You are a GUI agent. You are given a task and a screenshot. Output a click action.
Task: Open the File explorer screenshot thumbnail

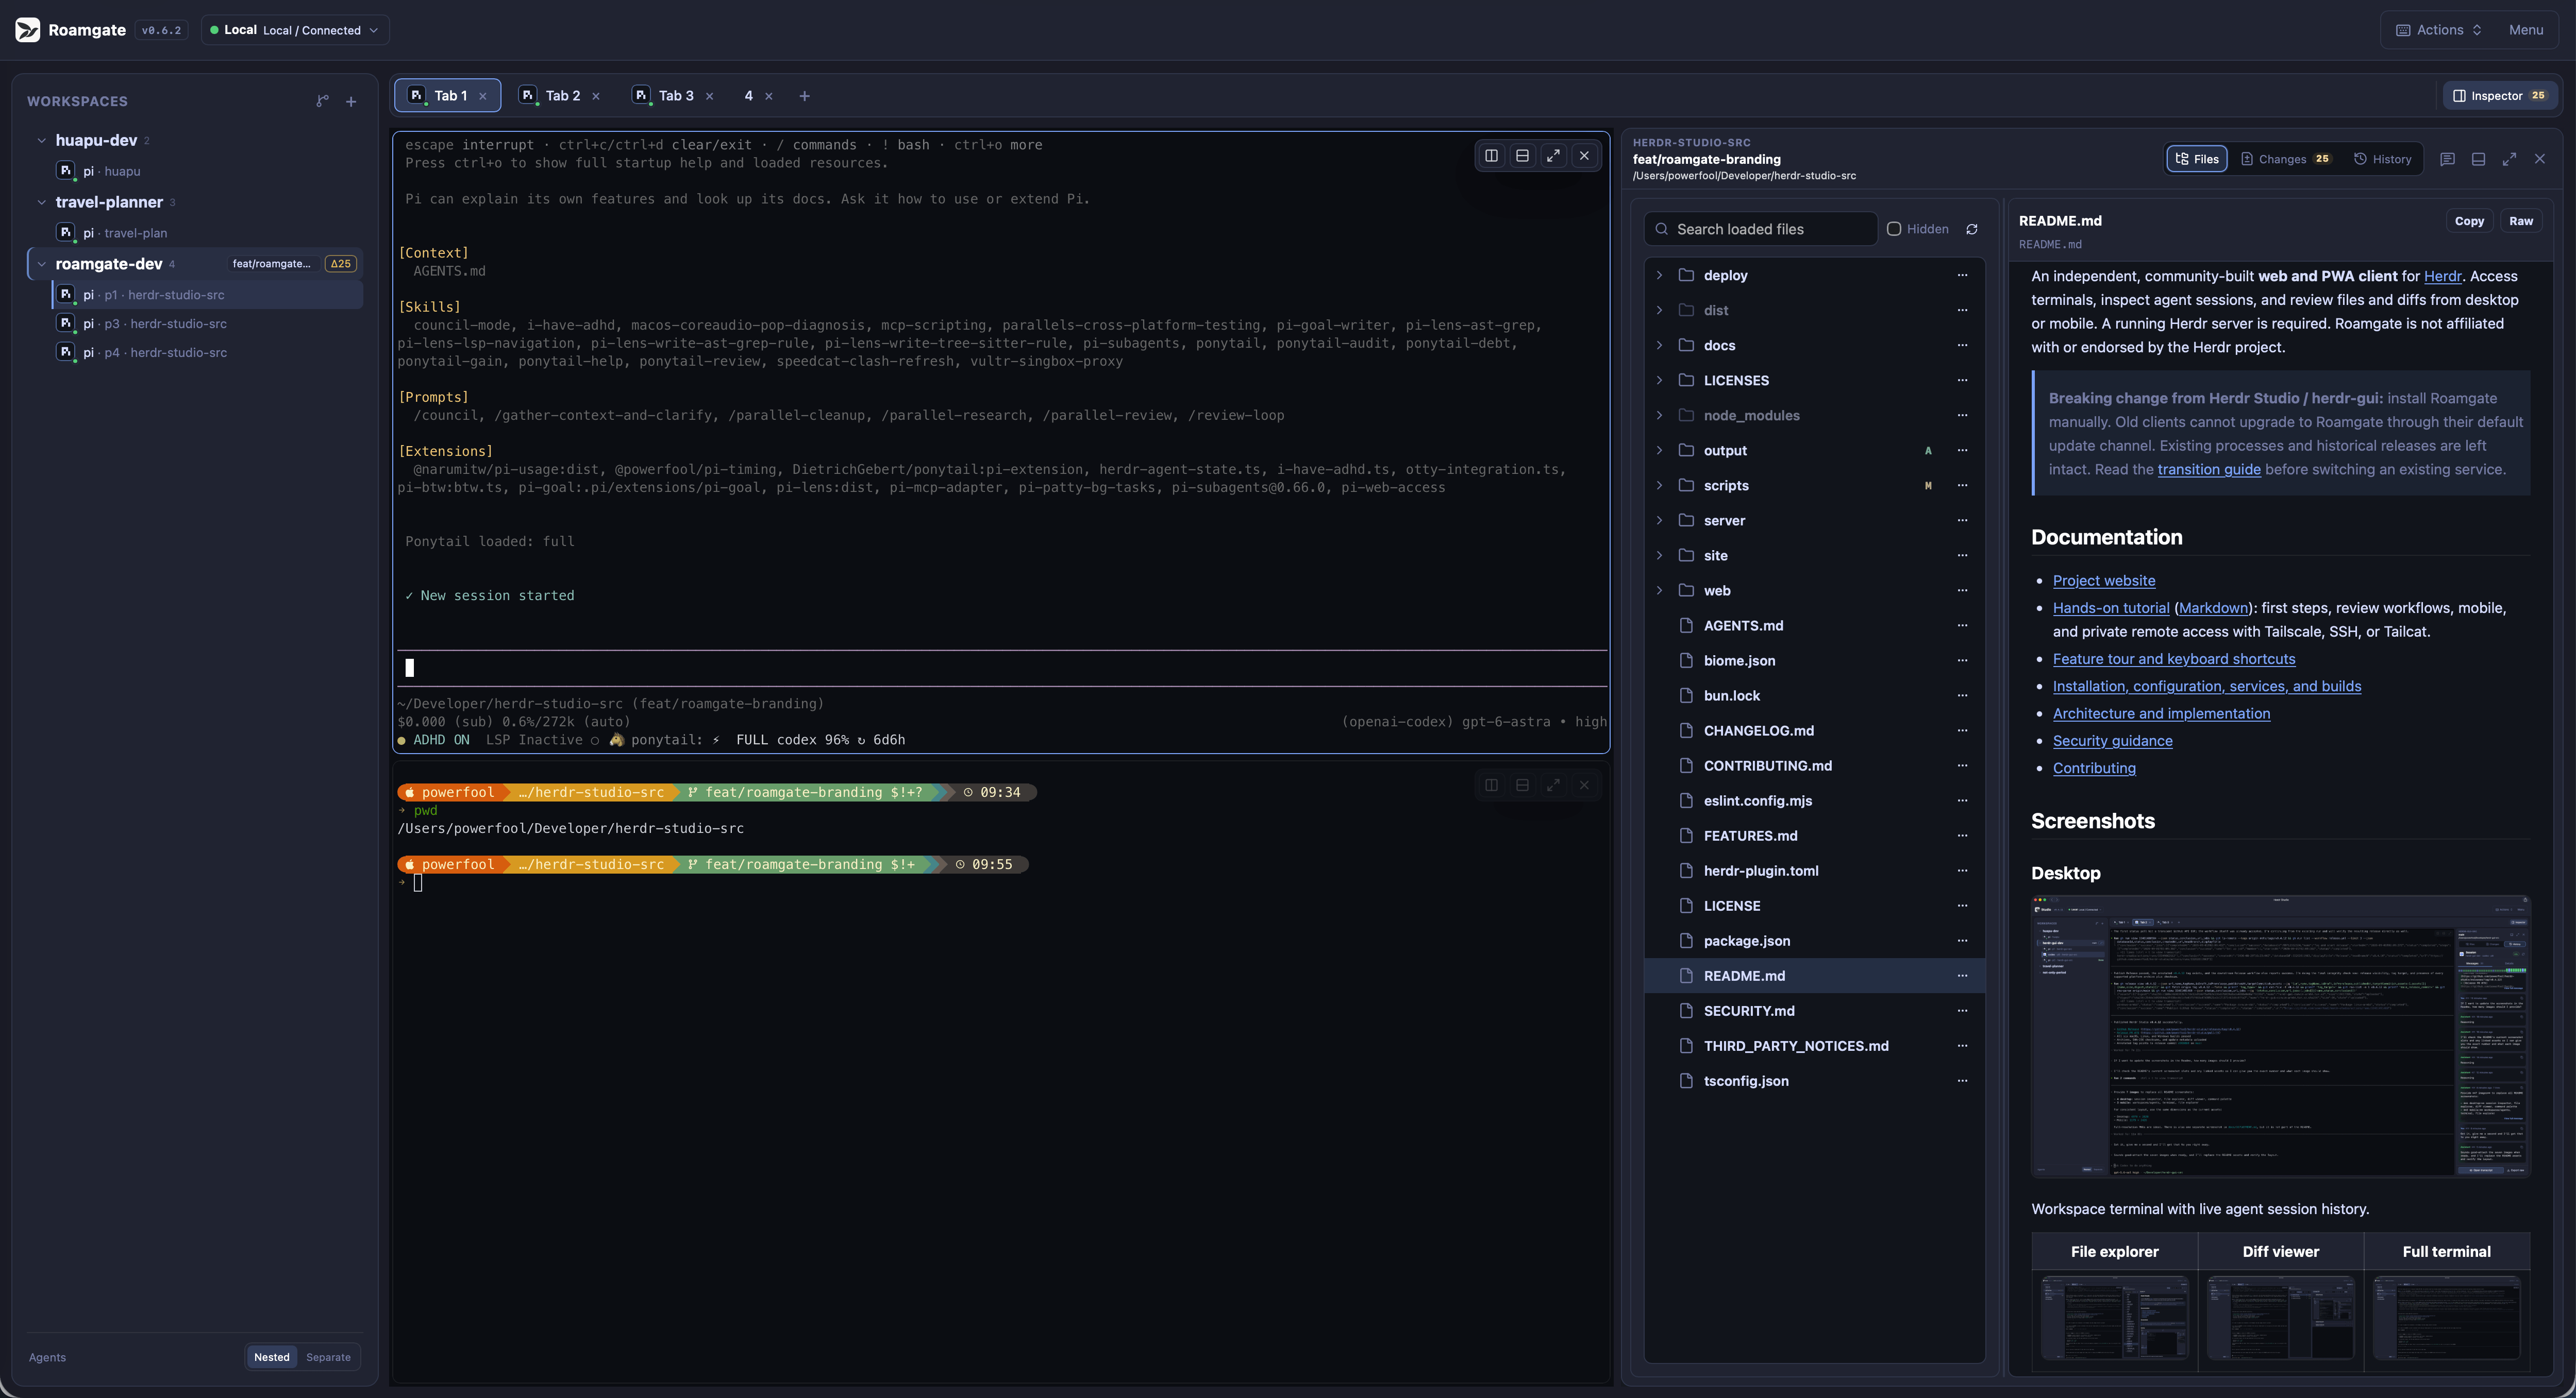click(2114, 1317)
